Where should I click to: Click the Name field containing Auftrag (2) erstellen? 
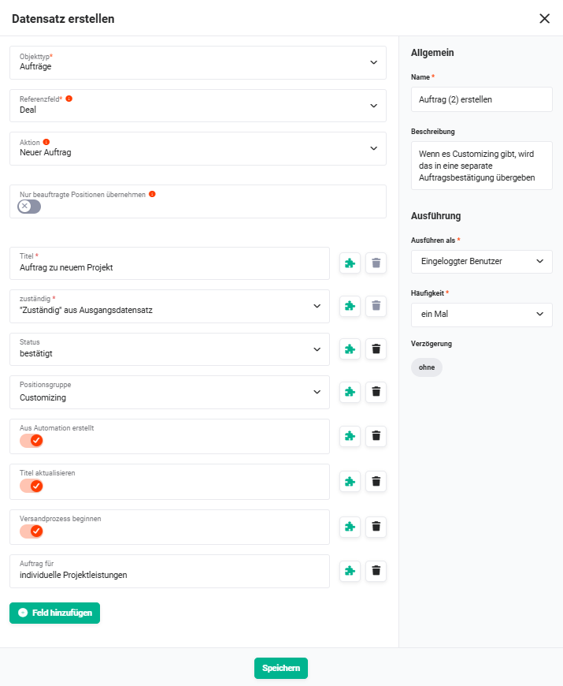click(x=481, y=99)
